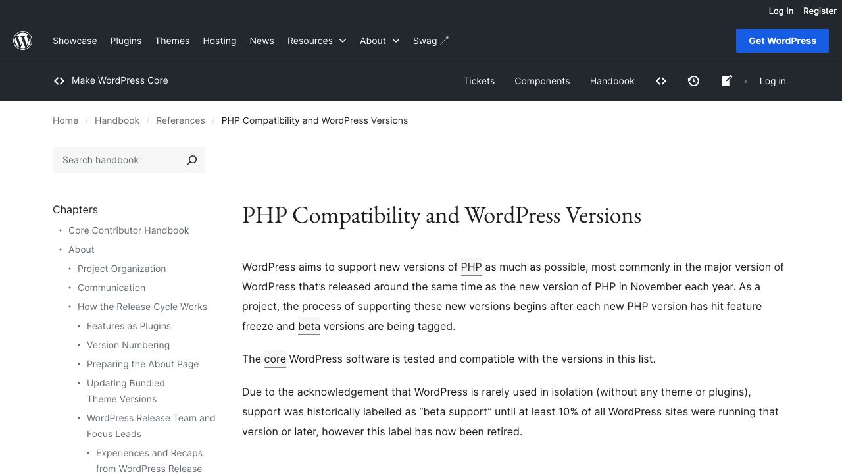Screen dimensions: 842x474
Task: Open the Components link
Action: [x=542, y=81]
